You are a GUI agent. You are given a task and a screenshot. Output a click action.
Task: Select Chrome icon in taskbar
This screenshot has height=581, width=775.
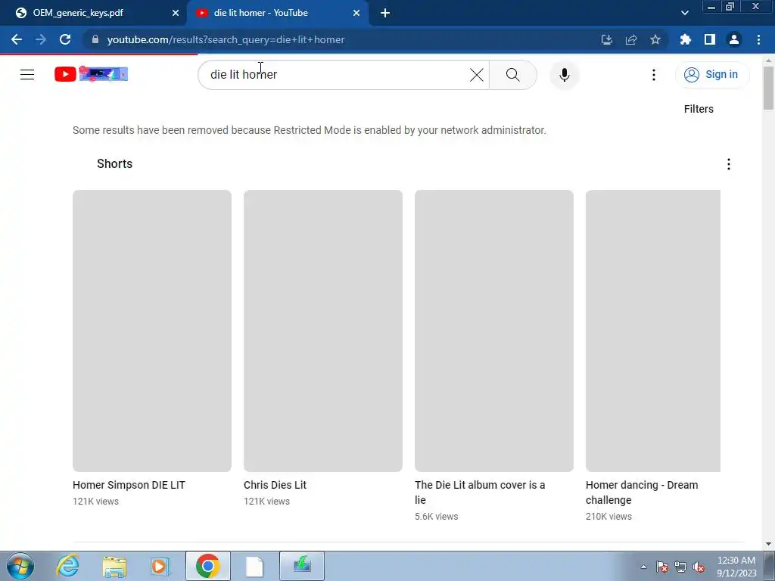point(208,566)
